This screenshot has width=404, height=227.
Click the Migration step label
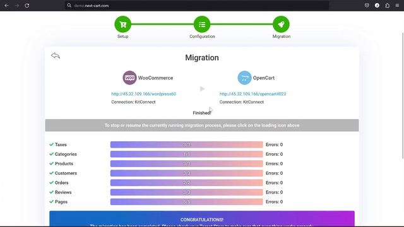tap(282, 37)
